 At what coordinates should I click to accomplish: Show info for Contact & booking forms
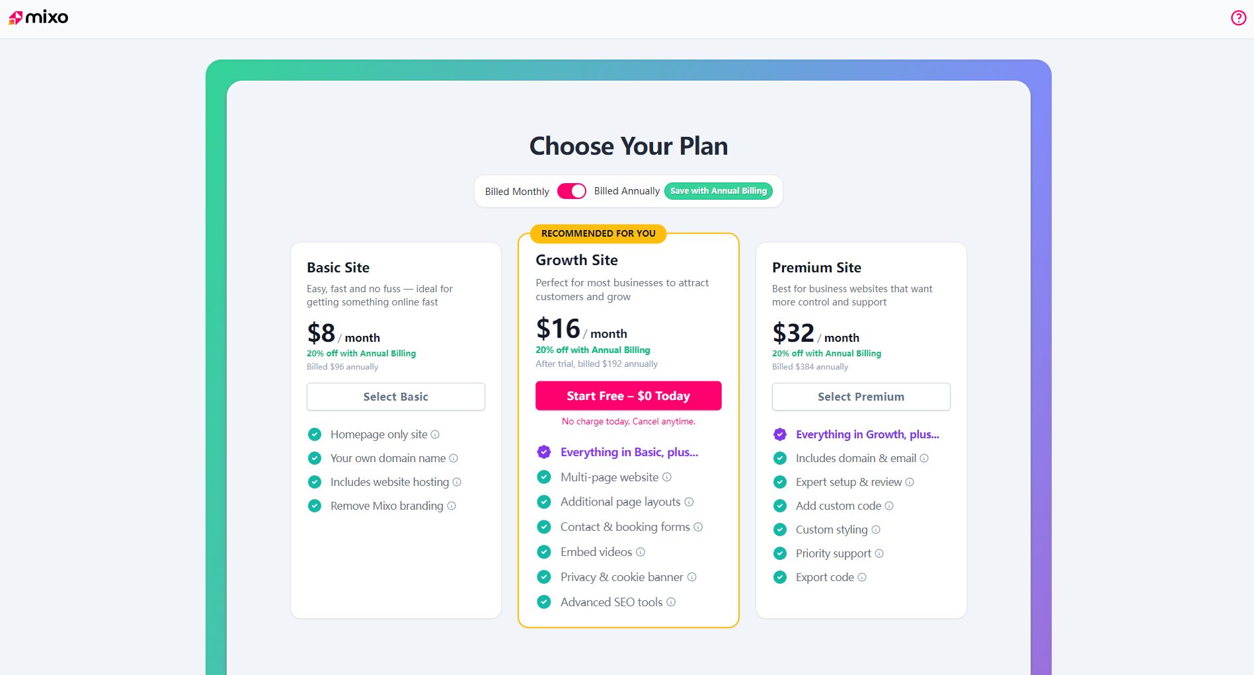[x=698, y=527]
